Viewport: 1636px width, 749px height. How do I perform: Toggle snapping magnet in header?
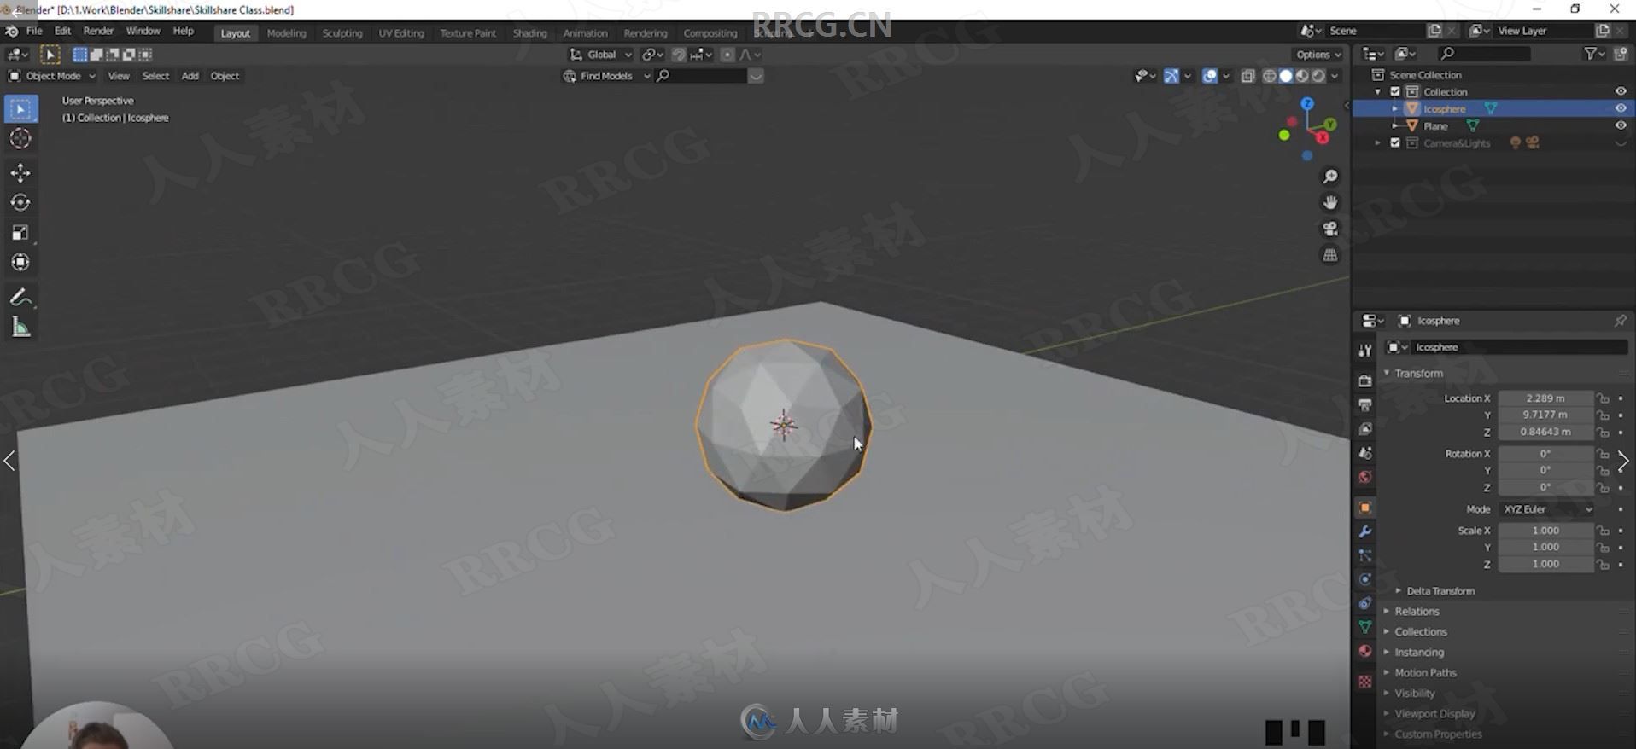(x=679, y=55)
